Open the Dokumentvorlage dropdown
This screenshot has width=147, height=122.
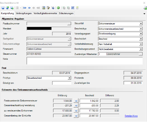69,44
